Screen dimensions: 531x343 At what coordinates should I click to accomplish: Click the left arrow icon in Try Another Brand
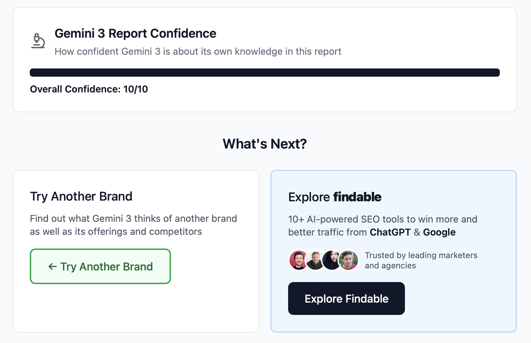pyautogui.click(x=52, y=267)
